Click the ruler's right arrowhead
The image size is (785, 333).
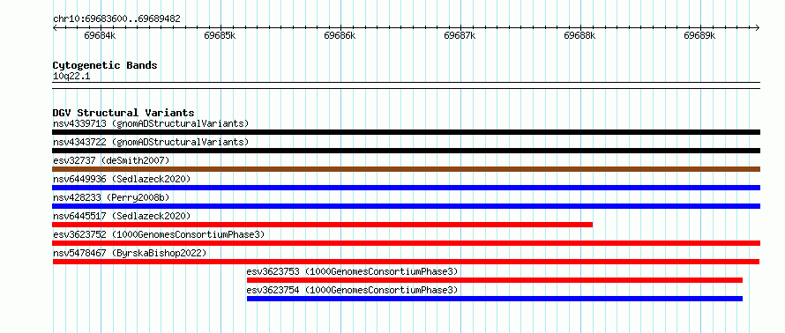coord(758,27)
